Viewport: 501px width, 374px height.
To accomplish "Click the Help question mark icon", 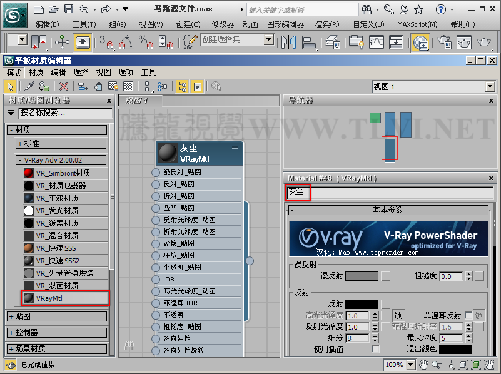I will coord(441,9).
